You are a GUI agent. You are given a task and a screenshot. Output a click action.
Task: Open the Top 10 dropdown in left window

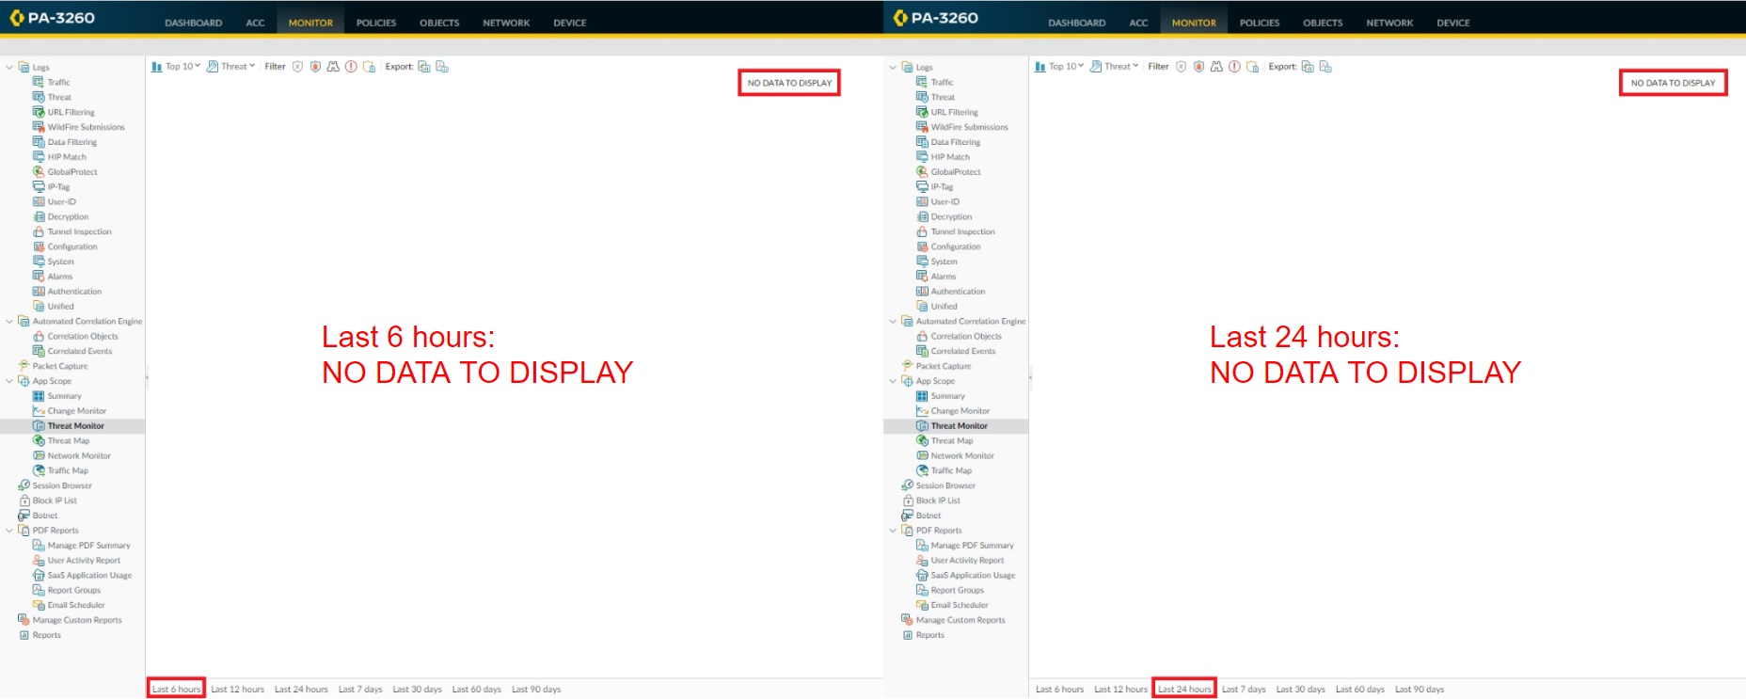click(176, 67)
